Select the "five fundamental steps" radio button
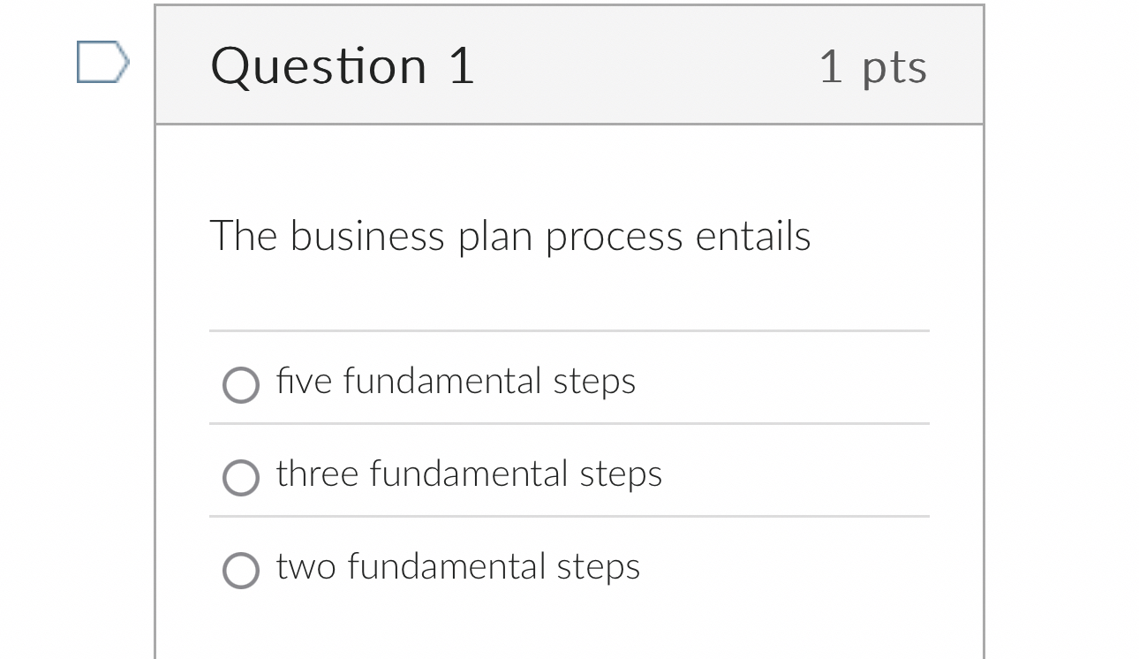1139x659 pixels. pos(240,385)
